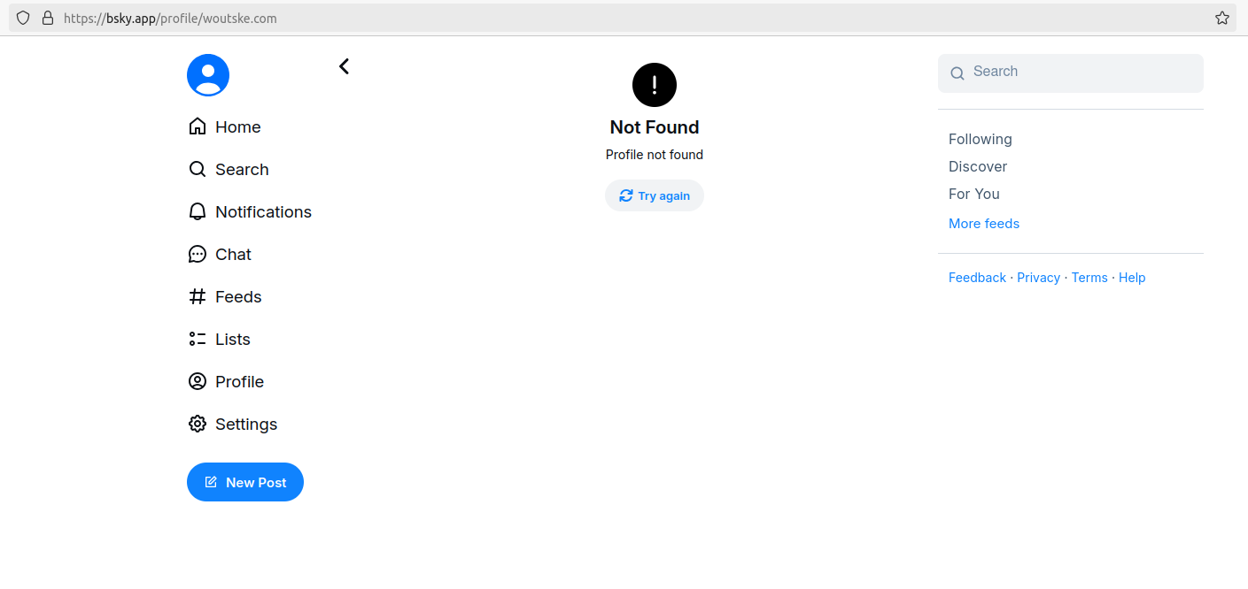Click the Try again button

coord(655,195)
